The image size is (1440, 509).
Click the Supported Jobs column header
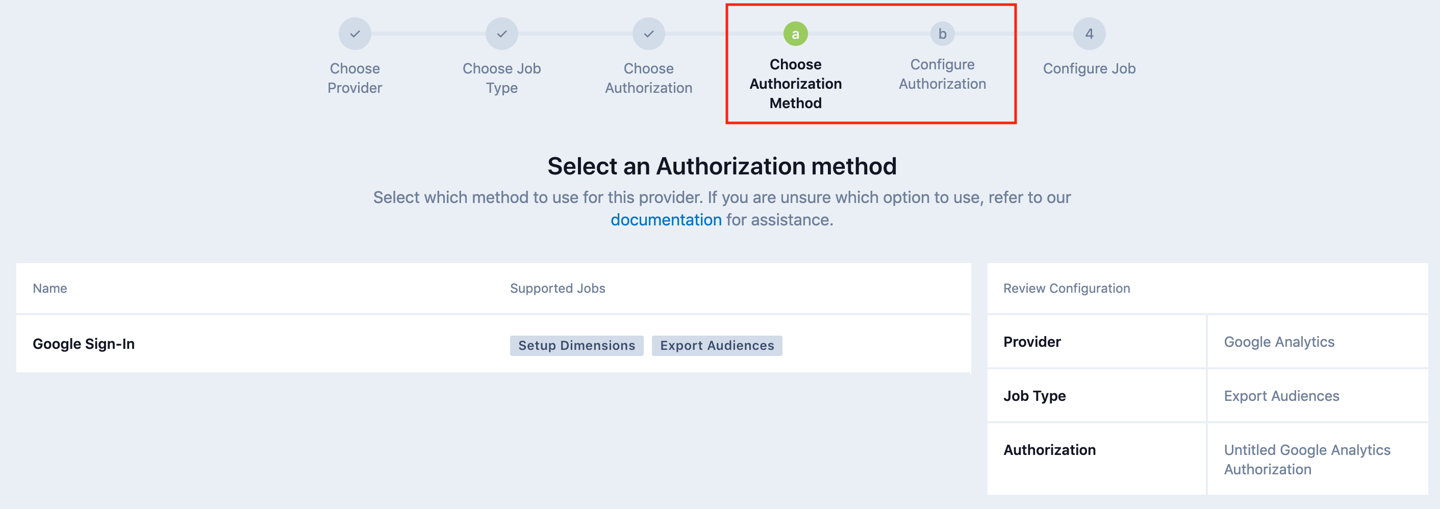click(x=557, y=288)
